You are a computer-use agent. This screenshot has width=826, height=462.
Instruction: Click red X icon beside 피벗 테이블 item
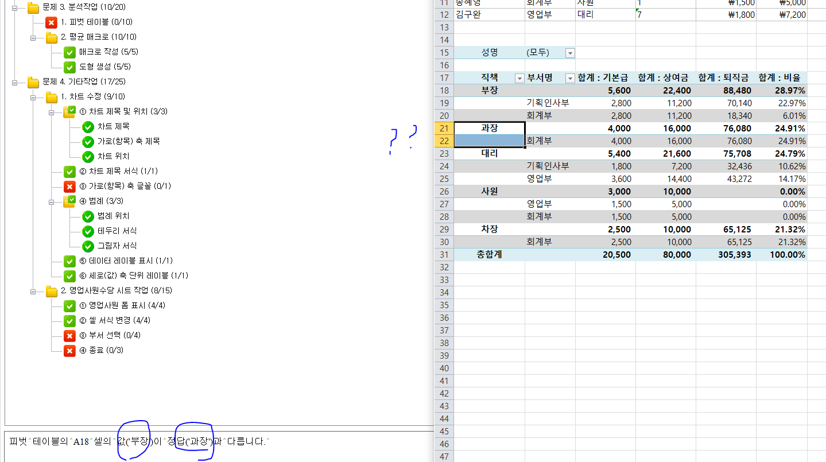click(x=51, y=22)
